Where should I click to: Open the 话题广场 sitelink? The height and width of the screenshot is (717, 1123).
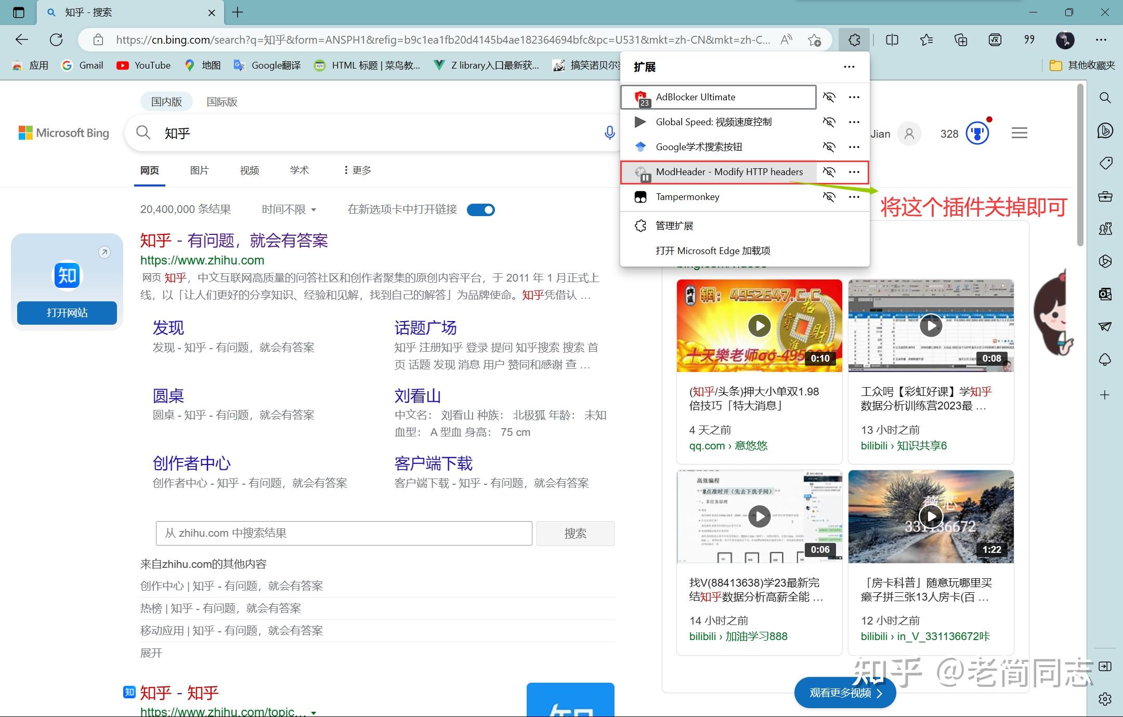(x=425, y=328)
